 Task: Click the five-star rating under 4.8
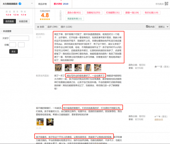tap(45, 19)
